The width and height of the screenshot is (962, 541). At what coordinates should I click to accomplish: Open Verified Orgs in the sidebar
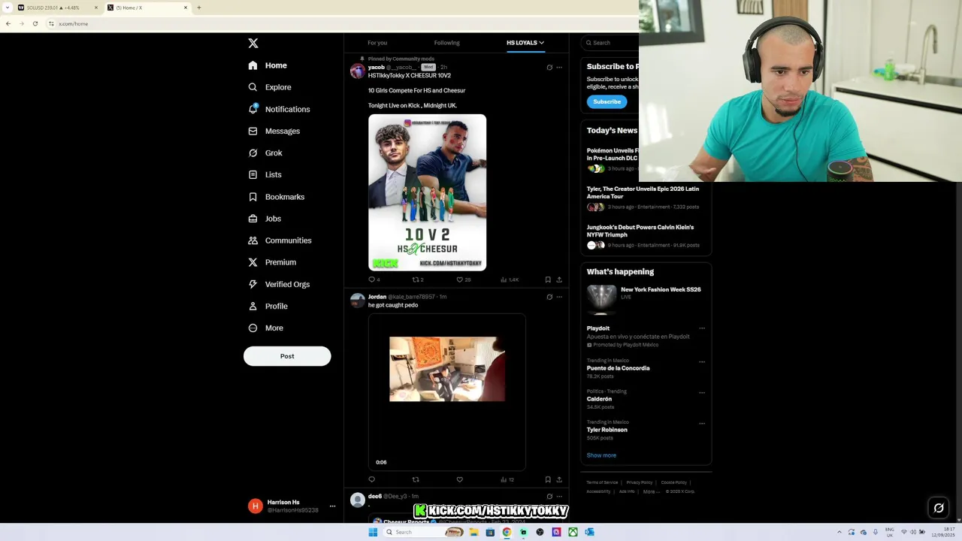pyautogui.click(x=279, y=284)
